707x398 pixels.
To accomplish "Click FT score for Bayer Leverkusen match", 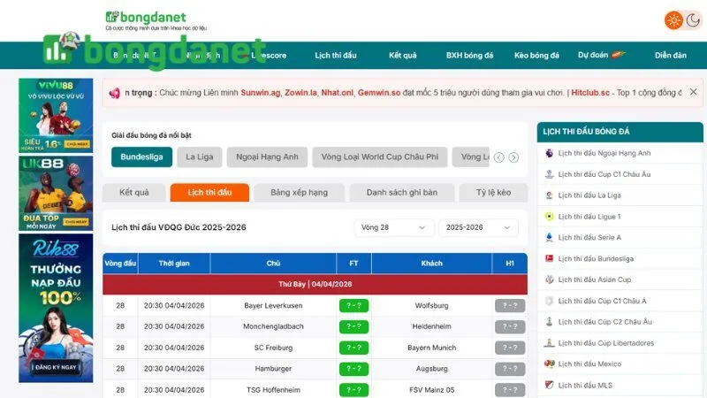I will click(x=353, y=306).
